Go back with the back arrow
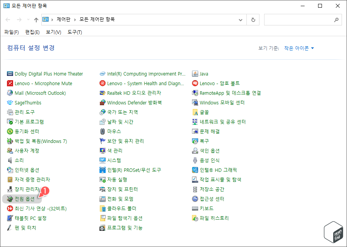 coord(8,20)
